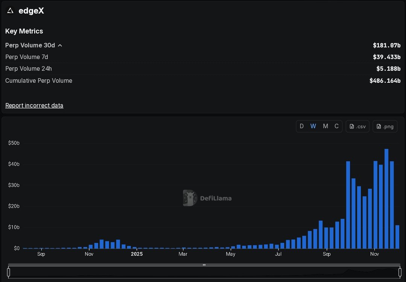Click the DefiLlama llama watermark logo
The image size is (406, 282).
[189, 198]
